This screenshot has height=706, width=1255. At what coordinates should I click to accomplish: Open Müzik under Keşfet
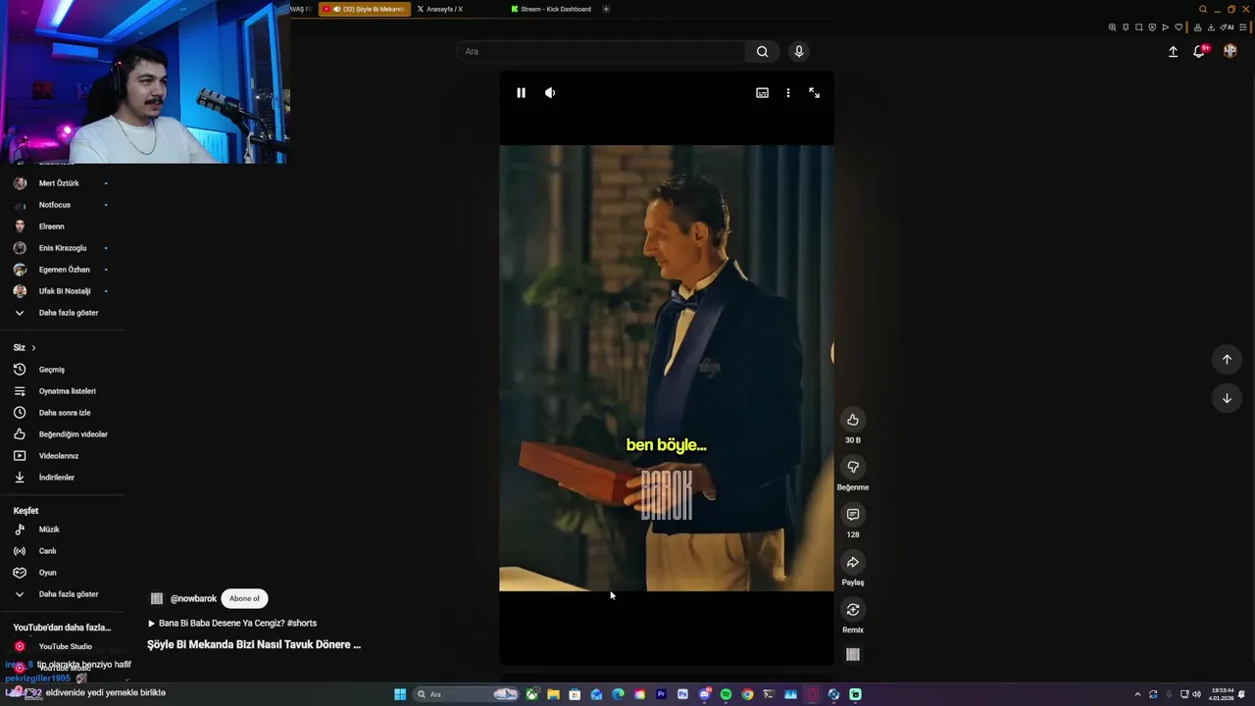(49, 529)
